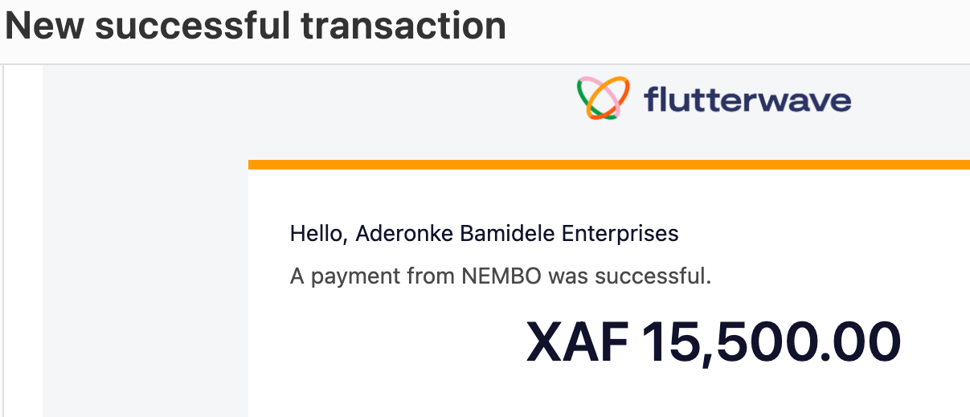Click the white strip at the far left edge
The width and height of the screenshot is (970, 417).
click(x=23, y=241)
